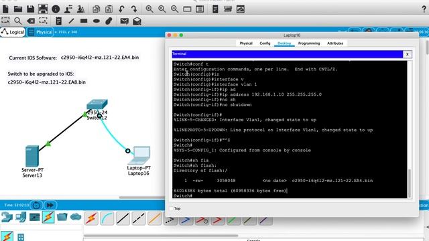This screenshot has height=241, width=429.
Task: Select the Resize shape tool
Action: (x=43, y=21)
